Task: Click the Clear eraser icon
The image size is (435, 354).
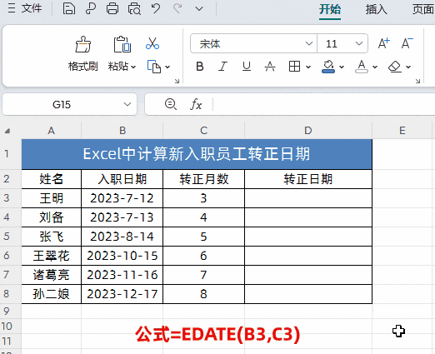Action: [x=395, y=67]
